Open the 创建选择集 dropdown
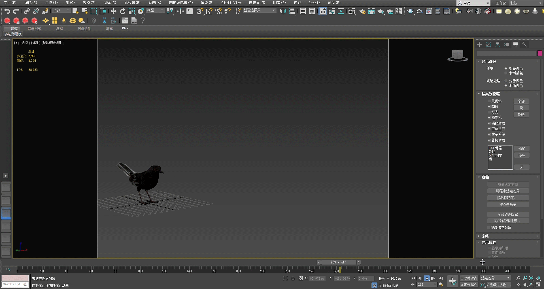This screenshot has width=544, height=289. 273,10
